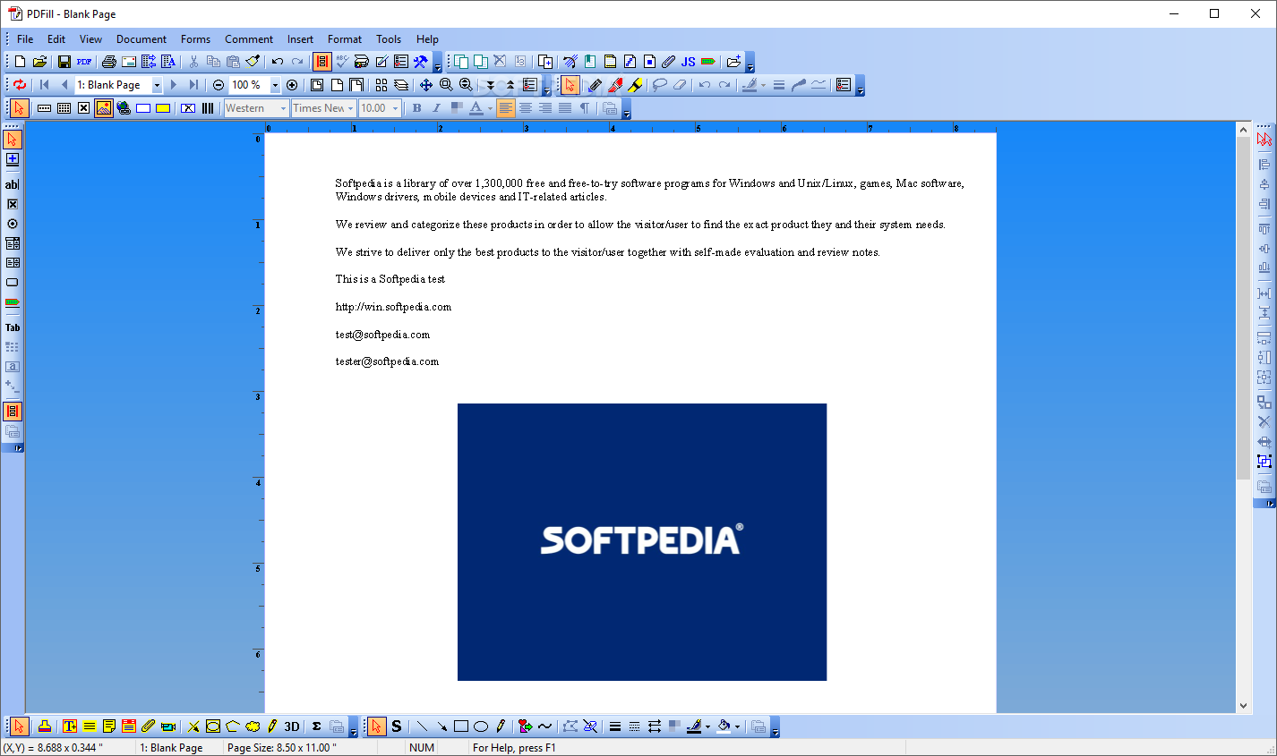Click the SOFTPEDIA image on the page
This screenshot has height=756, width=1277.
(642, 541)
